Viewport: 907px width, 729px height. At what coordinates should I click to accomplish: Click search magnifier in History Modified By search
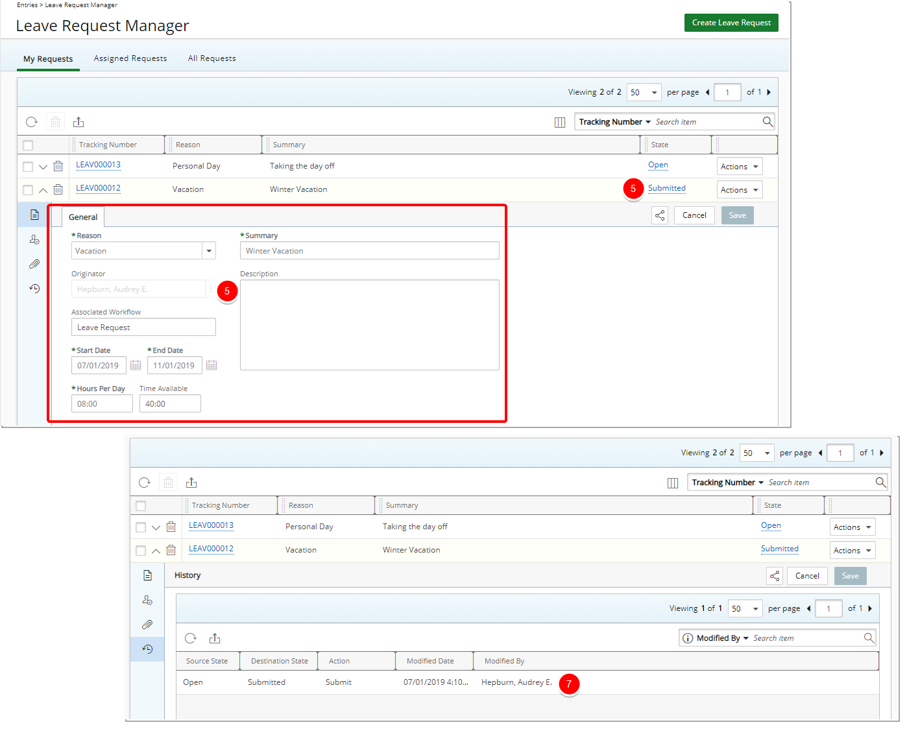(869, 638)
